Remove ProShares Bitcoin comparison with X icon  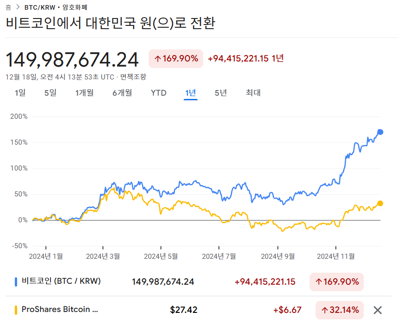[378, 310]
